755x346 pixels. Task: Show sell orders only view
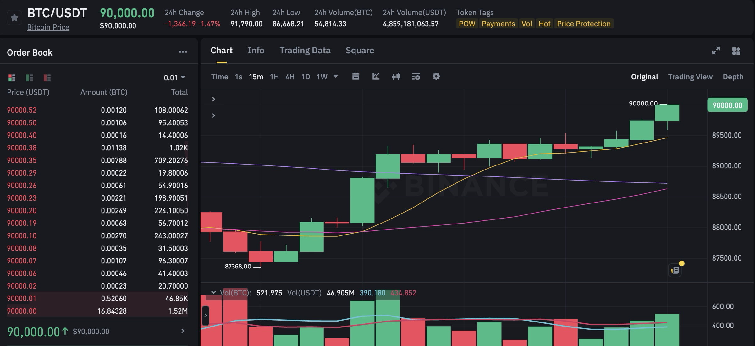pyautogui.click(x=47, y=78)
